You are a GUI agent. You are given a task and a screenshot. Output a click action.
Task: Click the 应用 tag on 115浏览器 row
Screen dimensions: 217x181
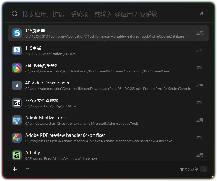click(200, 33)
